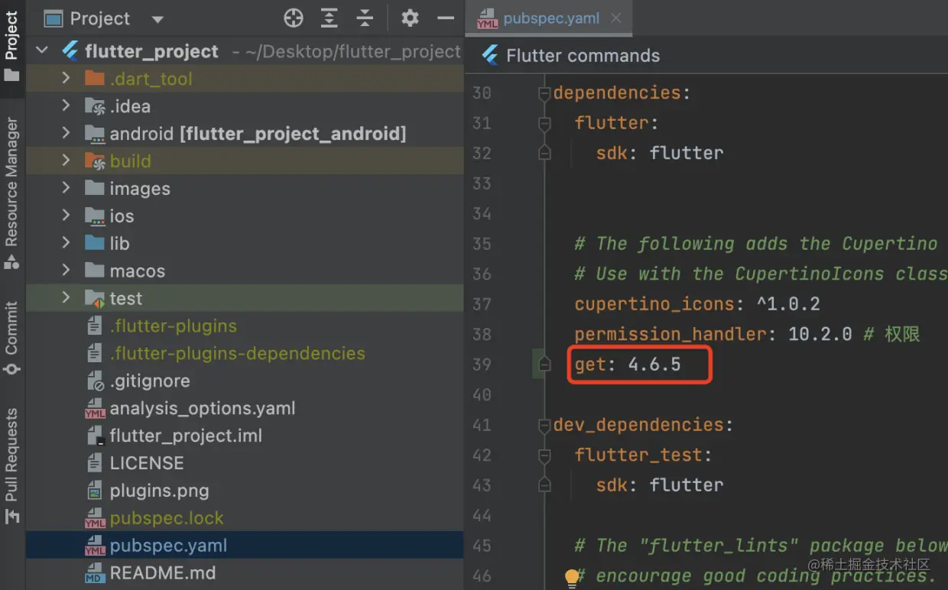
Task: Click the build folder icon
Action: (x=95, y=161)
